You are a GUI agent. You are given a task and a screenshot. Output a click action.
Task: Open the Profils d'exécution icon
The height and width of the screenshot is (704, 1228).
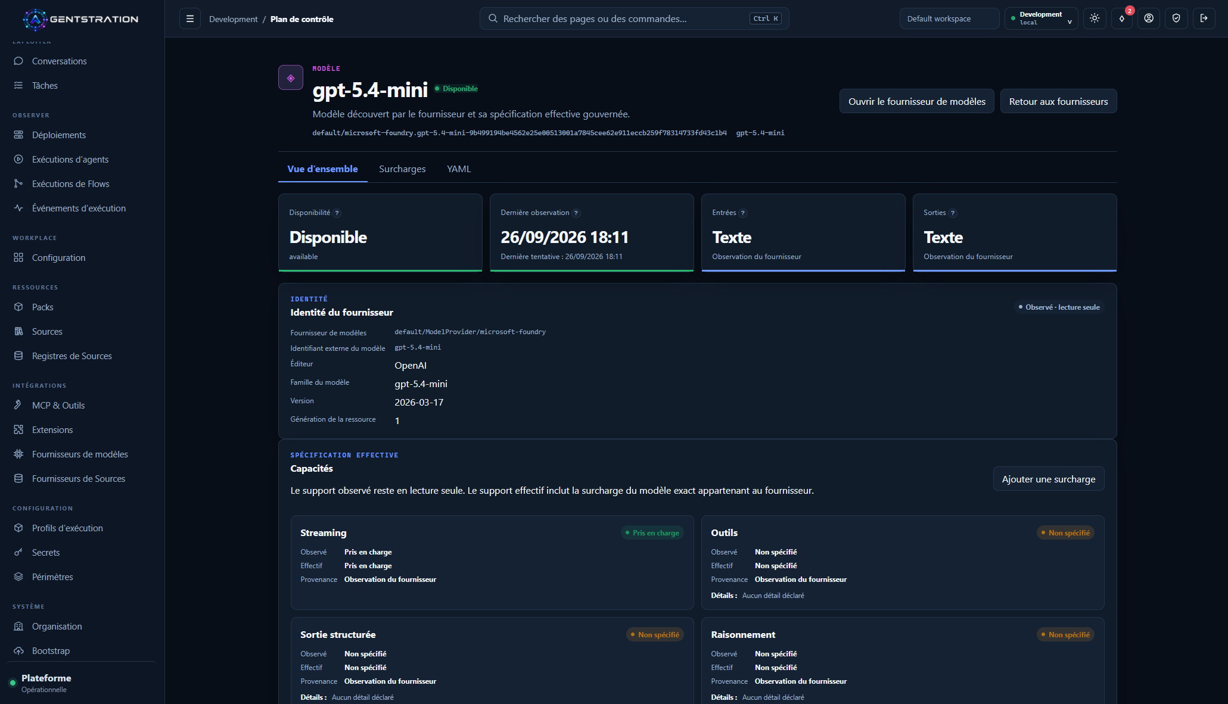pos(18,528)
